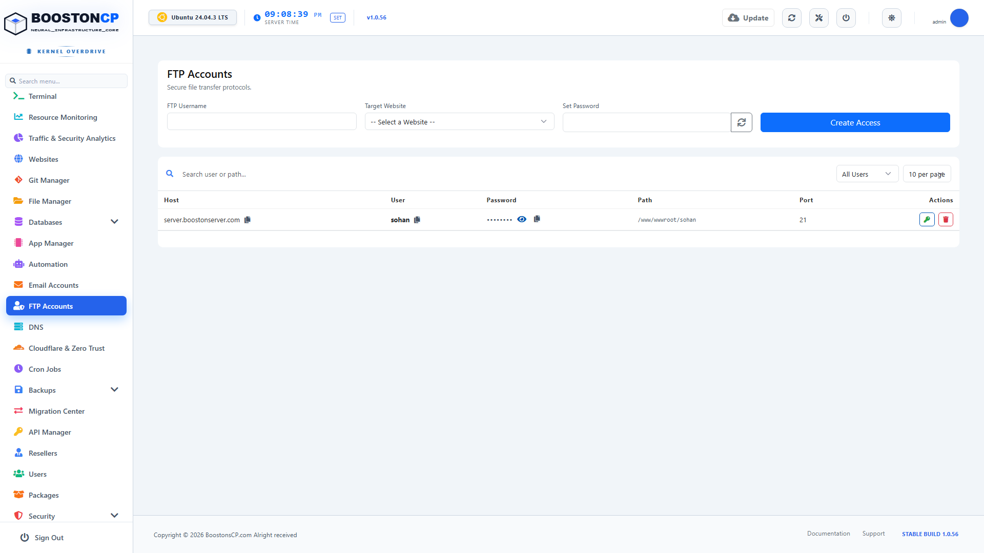984x553 pixels.
Task: Delete the sohan FTP account
Action: pos(946,220)
